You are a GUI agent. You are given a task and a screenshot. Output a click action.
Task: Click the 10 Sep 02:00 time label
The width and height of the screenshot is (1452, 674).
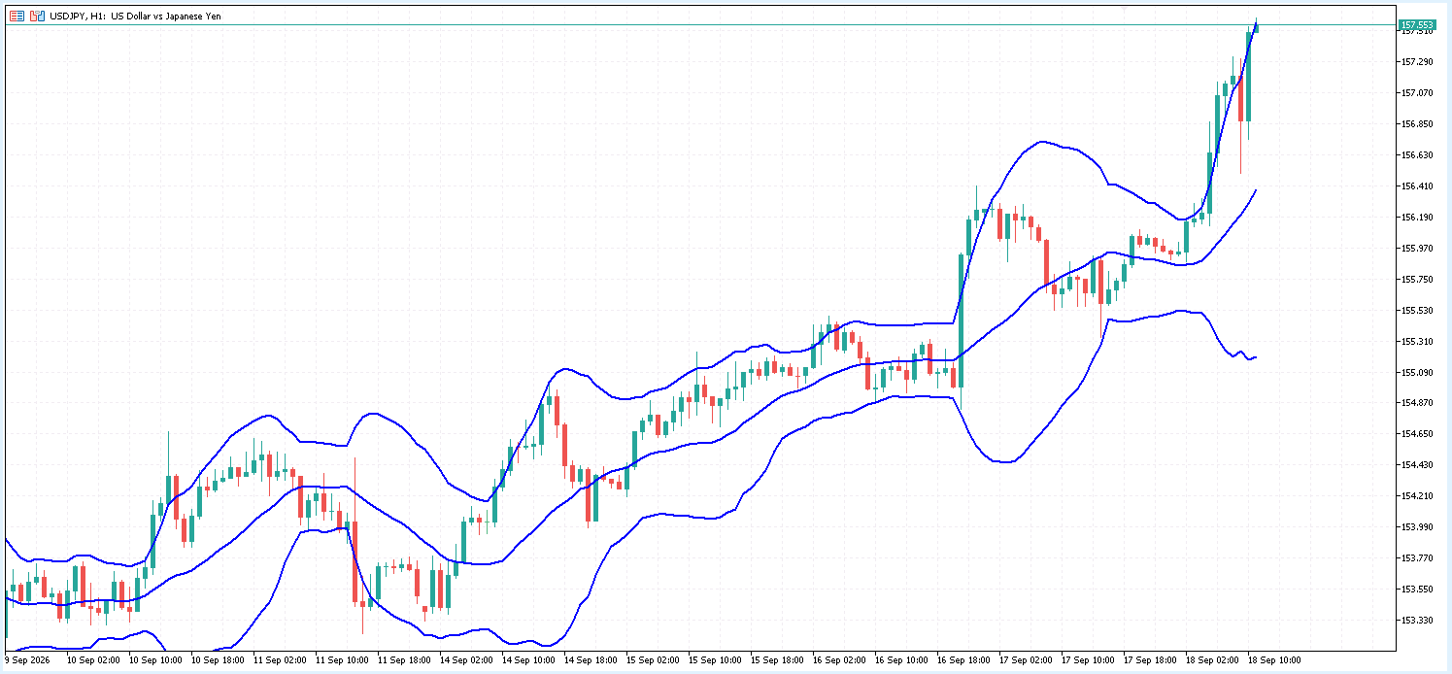[92, 659]
